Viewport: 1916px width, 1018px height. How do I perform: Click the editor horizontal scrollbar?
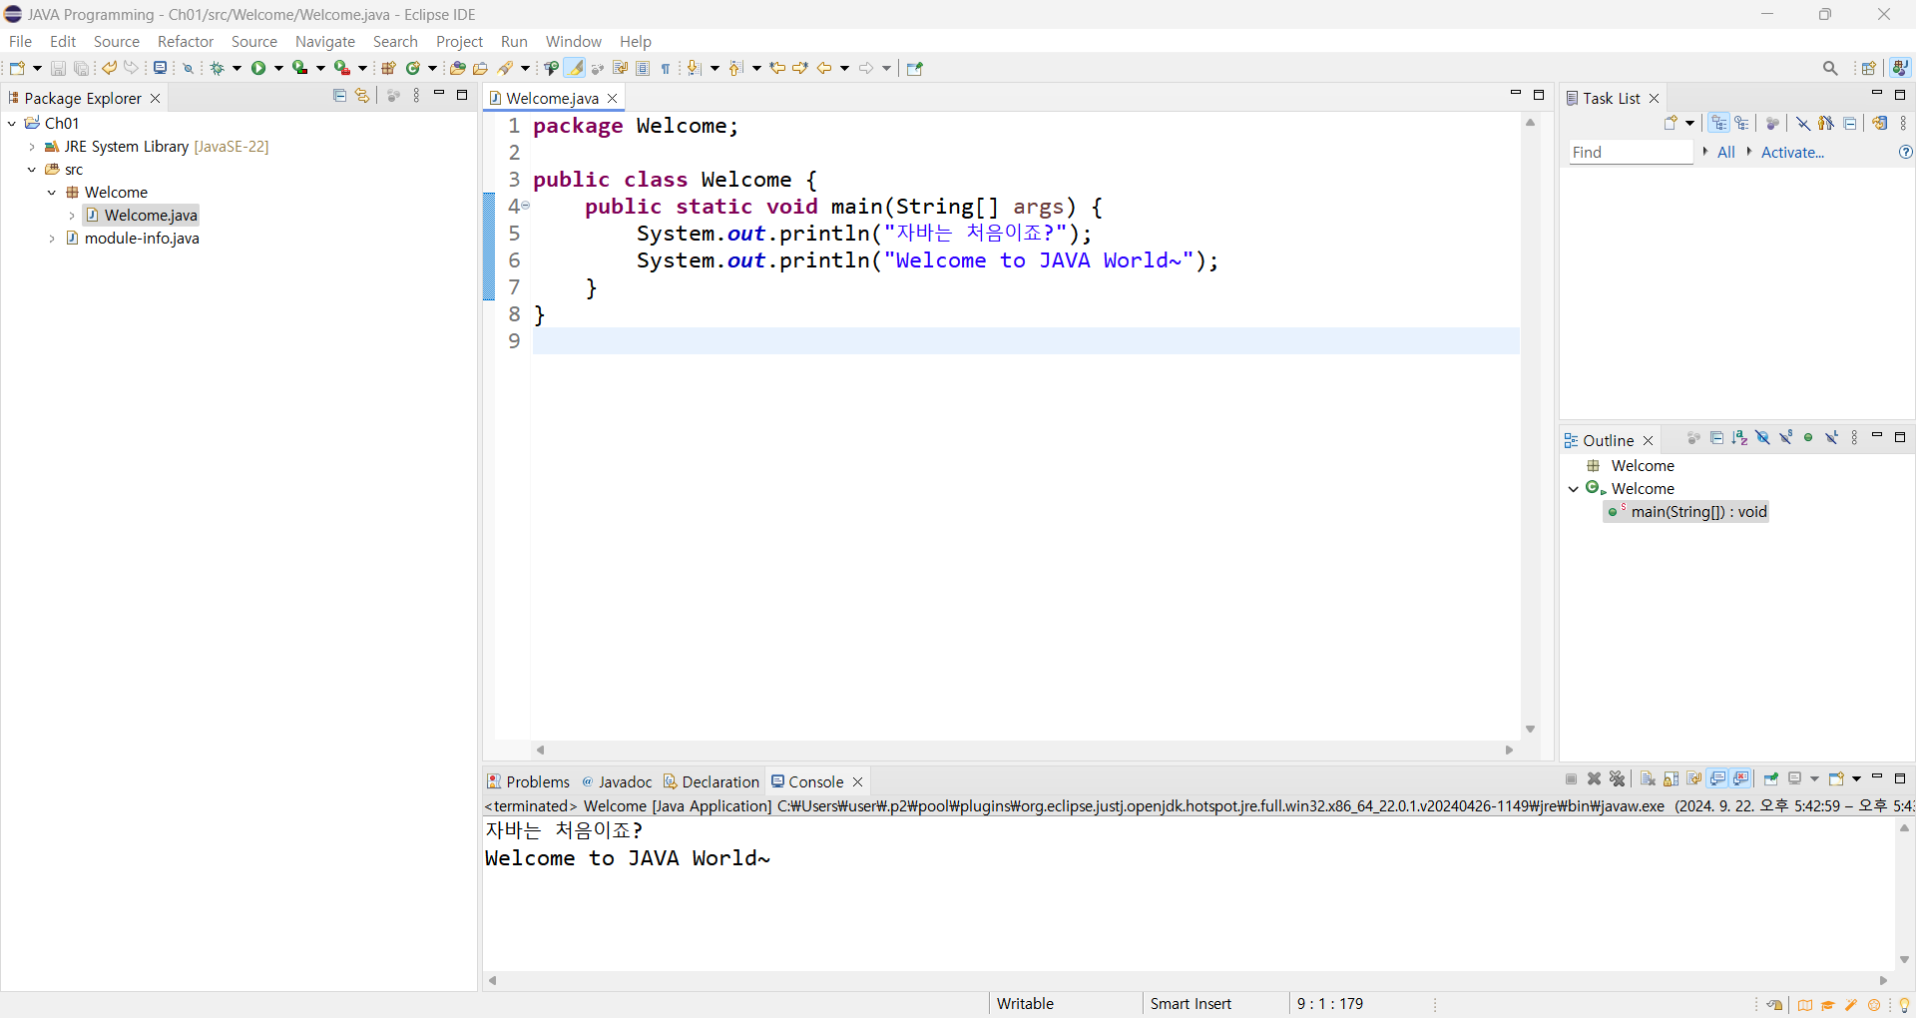(1024, 750)
